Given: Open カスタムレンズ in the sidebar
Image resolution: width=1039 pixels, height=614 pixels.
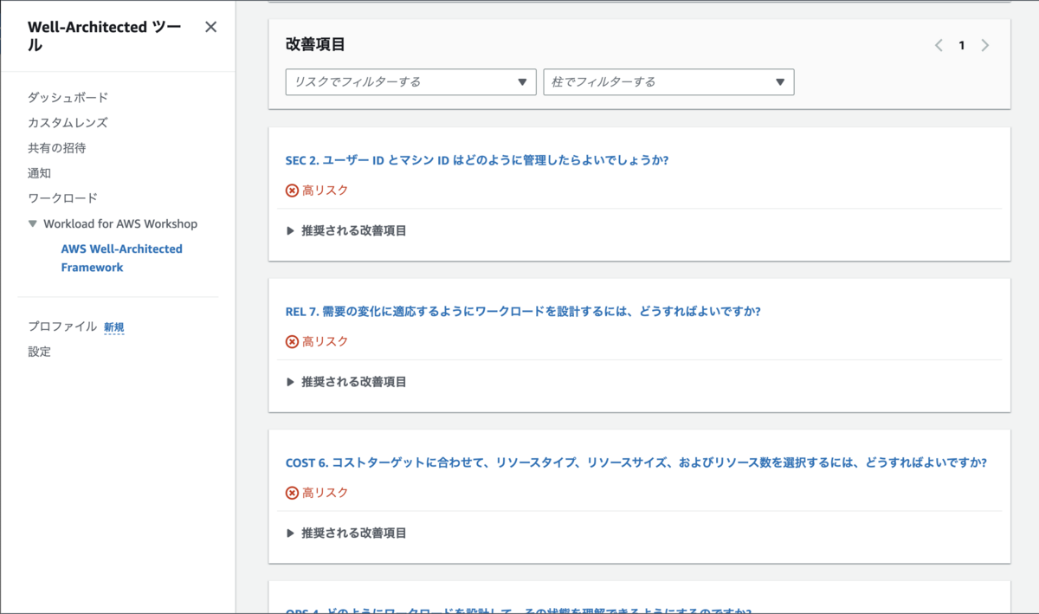Looking at the screenshot, I should [68, 123].
